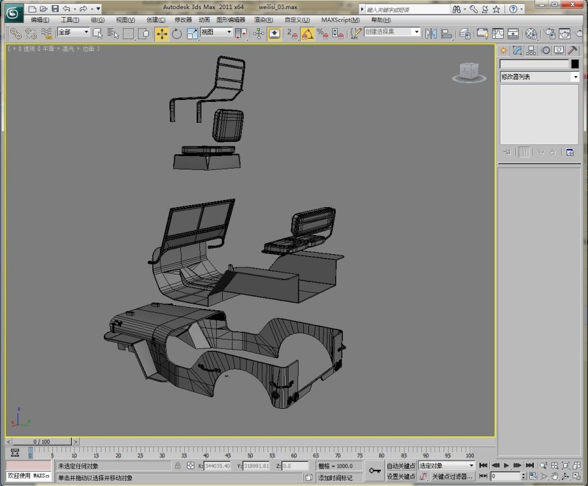Click the Select and Uniform Scale tool
Viewport: 588px width, 486px height.
click(191, 34)
